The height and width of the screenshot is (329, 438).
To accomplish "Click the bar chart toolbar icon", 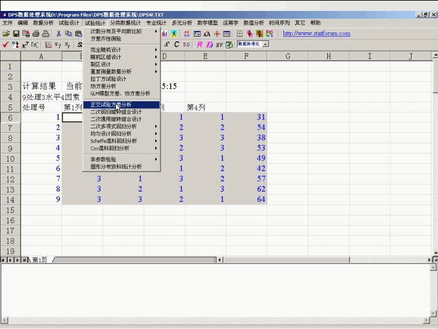I will click(165, 34).
